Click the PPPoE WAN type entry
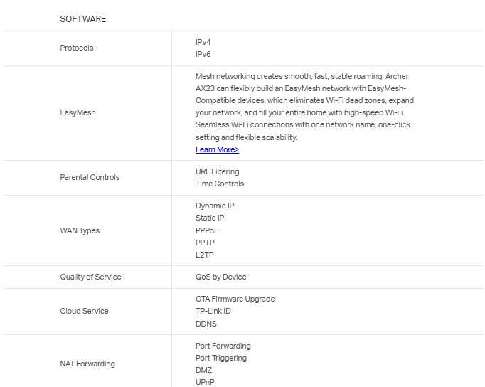485x387 pixels. (207, 230)
